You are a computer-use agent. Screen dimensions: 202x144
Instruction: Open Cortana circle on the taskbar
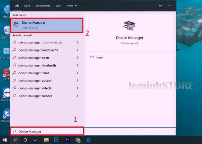click(25, 140)
